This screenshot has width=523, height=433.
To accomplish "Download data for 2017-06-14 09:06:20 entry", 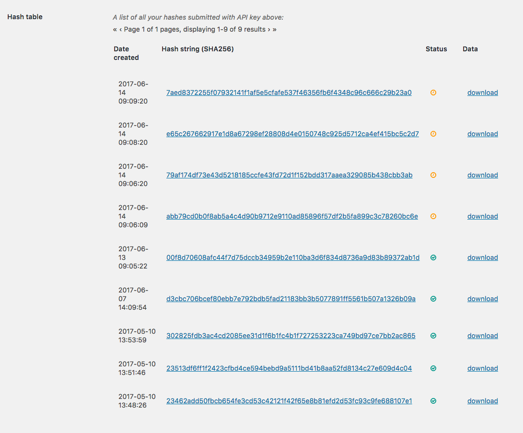I will (482, 175).
